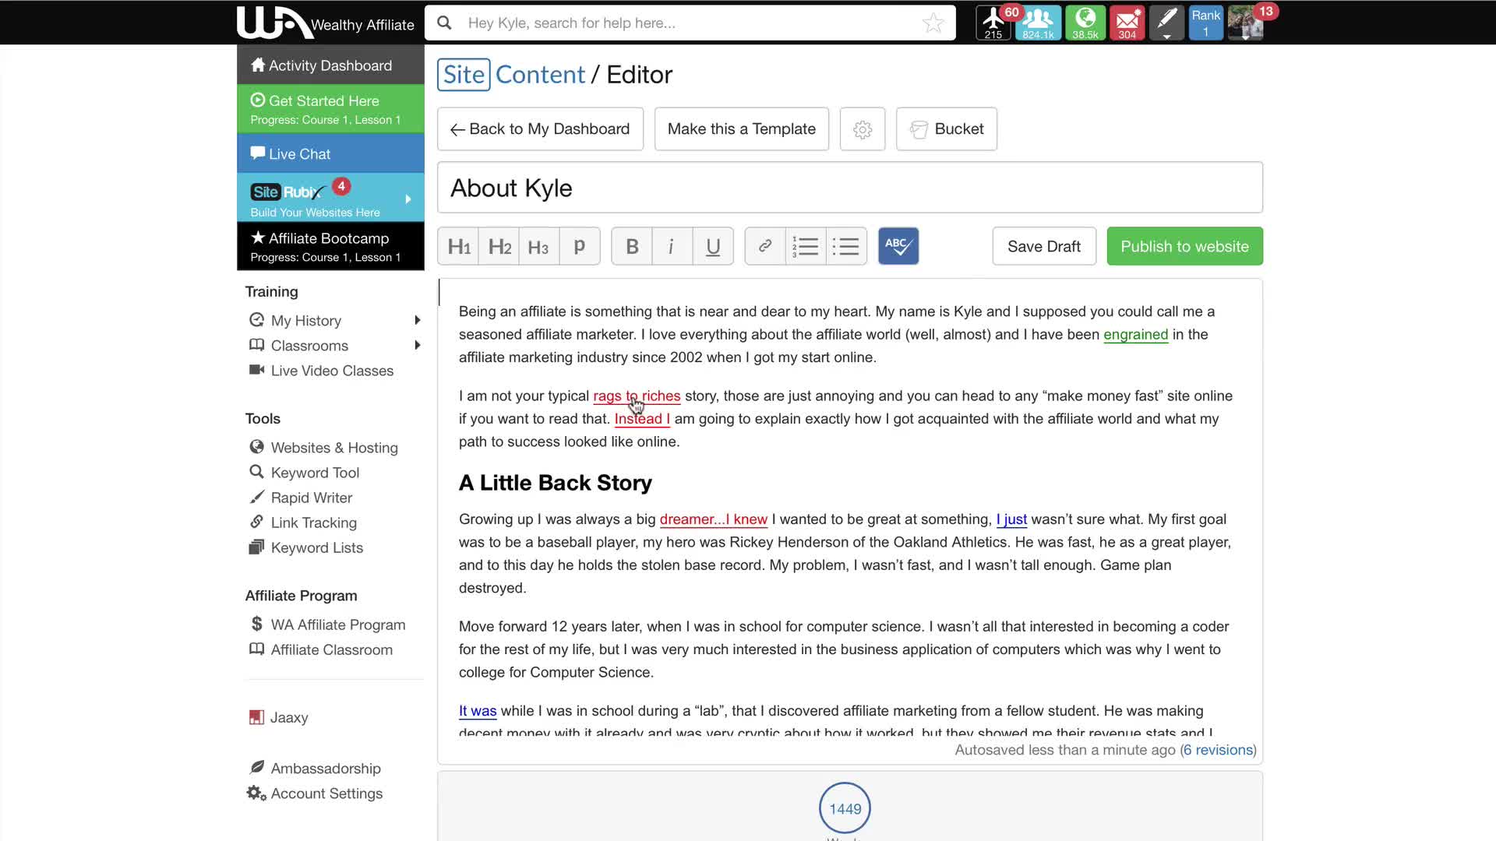Open Account Settings

click(x=326, y=793)
